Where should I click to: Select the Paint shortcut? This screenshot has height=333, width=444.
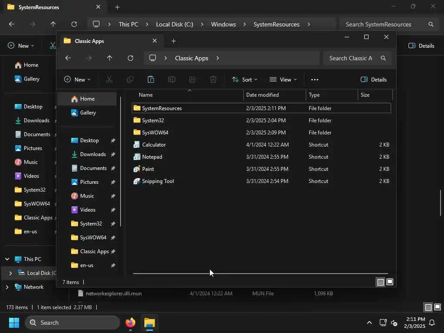pos(148,169)
